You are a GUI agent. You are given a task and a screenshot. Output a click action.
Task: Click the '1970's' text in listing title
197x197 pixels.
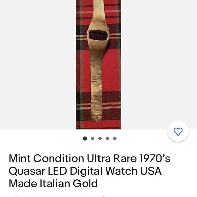(155, 158)
